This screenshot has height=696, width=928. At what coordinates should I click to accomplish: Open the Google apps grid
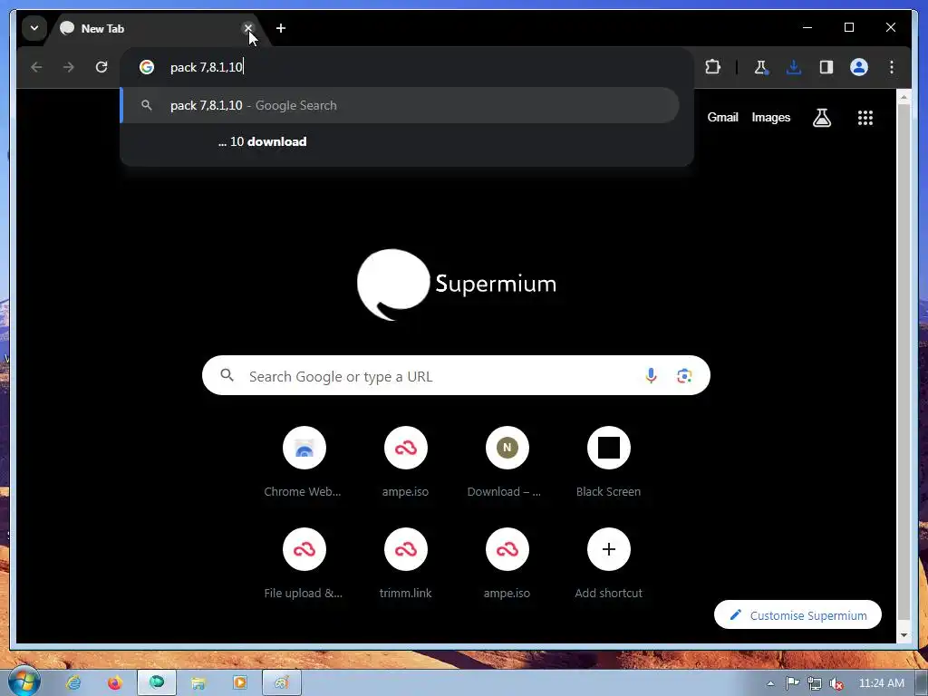(865, 118)
